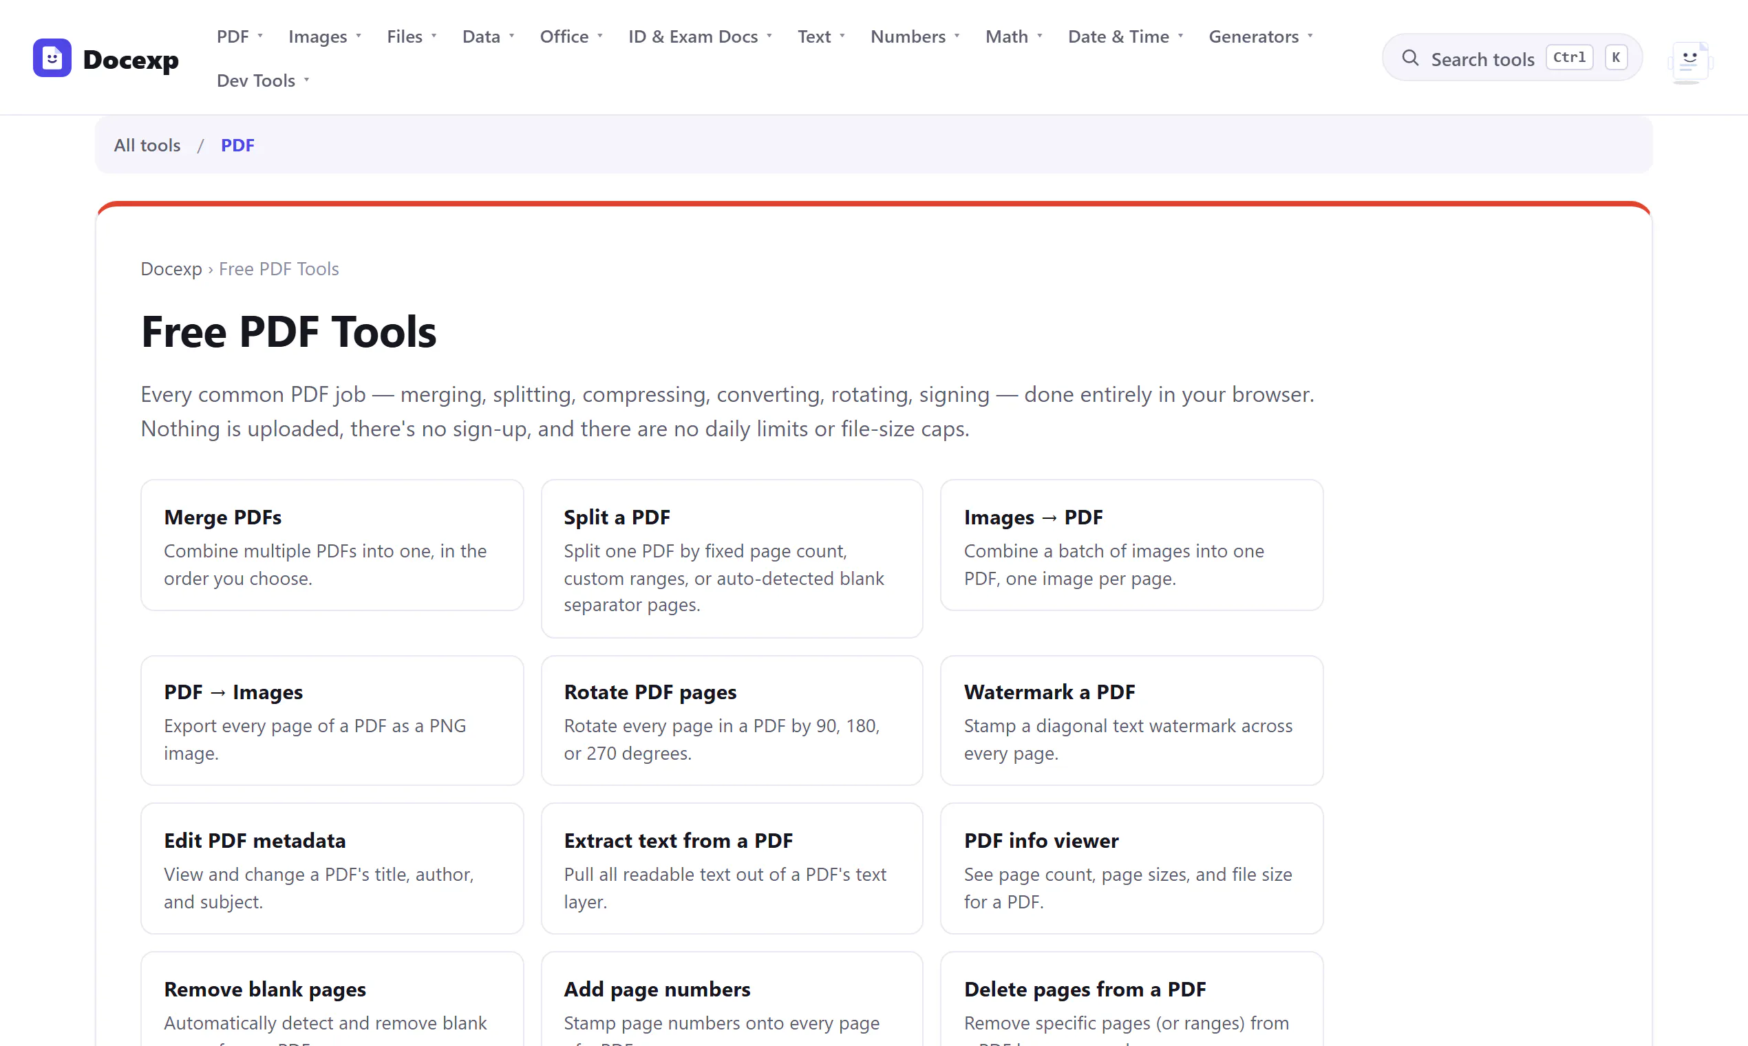The width and height of the screenshot is (1748, 1046).
Task: Expand the Numbers menu
Action: coord(915,36)
